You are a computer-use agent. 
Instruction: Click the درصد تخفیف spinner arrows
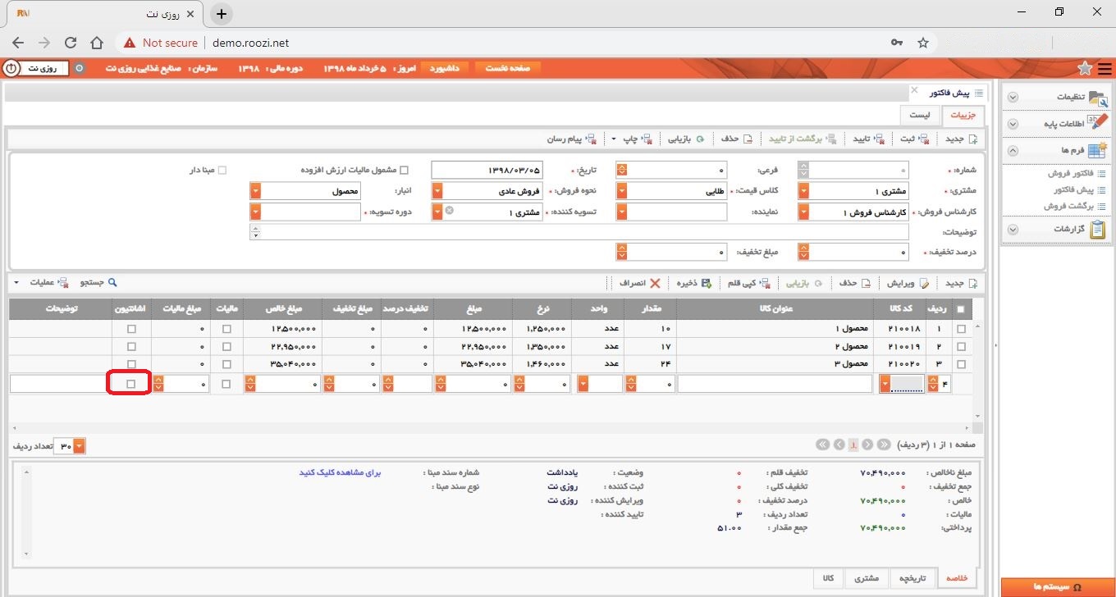click(803, 253)
